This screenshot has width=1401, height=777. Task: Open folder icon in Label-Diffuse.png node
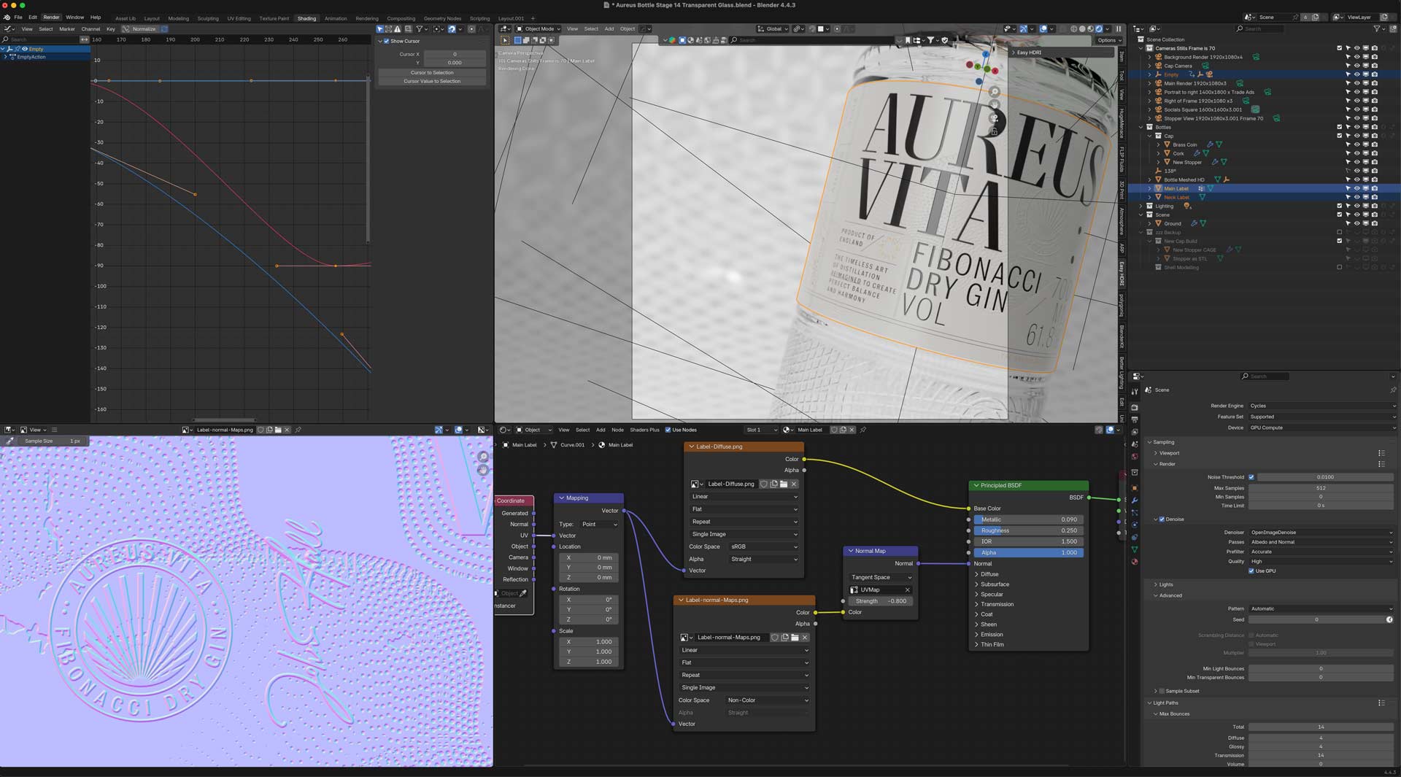(784, 484)
